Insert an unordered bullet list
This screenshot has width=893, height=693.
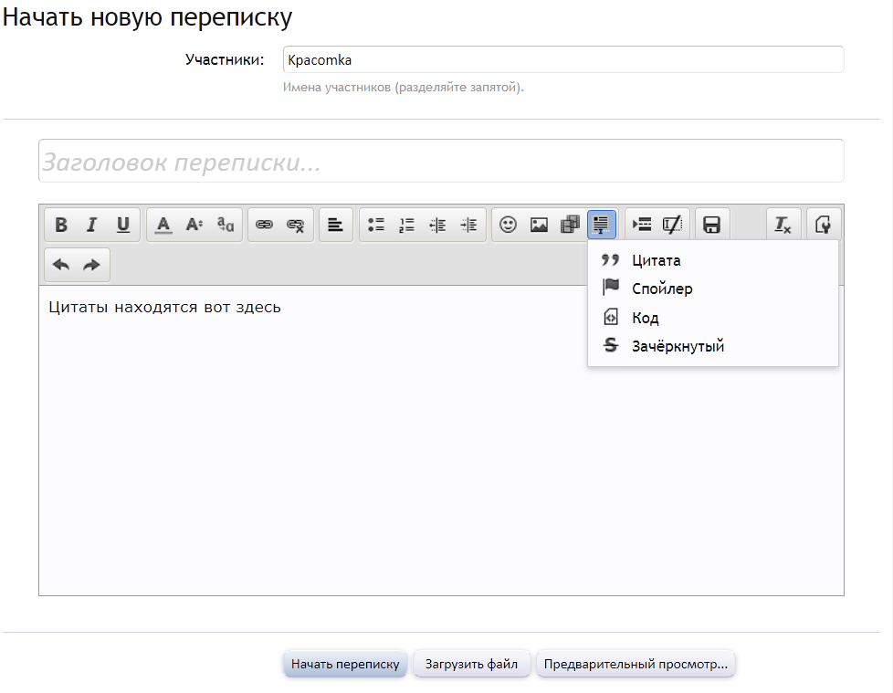[x=376, y=225]
